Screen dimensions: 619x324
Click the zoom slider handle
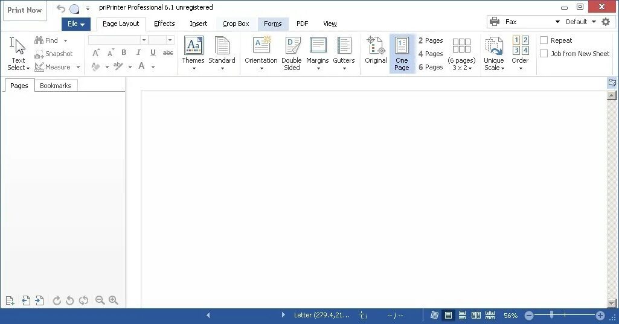551,315
